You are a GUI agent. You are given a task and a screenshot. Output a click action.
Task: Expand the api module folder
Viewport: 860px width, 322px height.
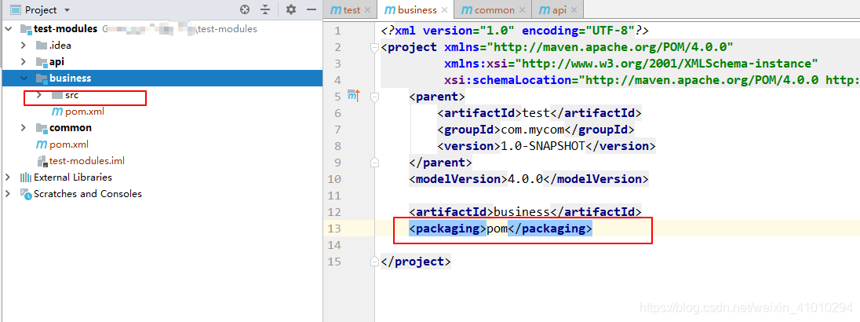coord(23,61)
